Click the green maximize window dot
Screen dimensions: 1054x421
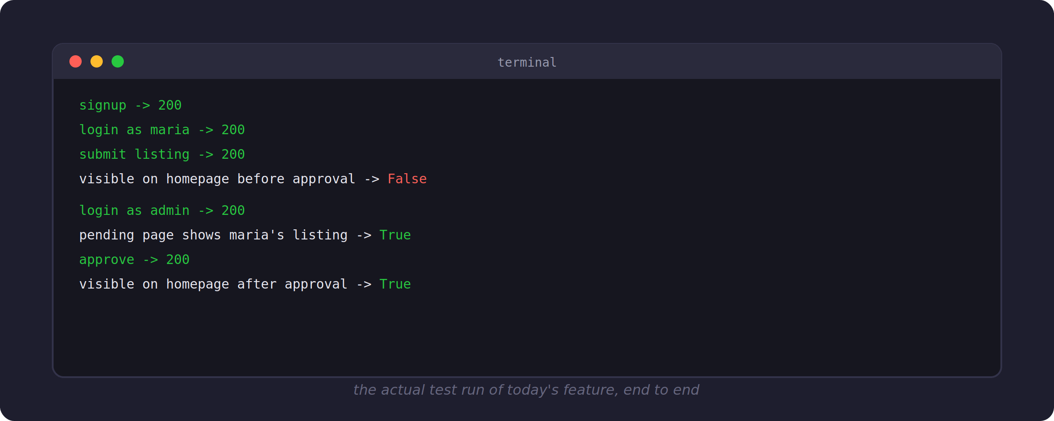coord(118,61)
